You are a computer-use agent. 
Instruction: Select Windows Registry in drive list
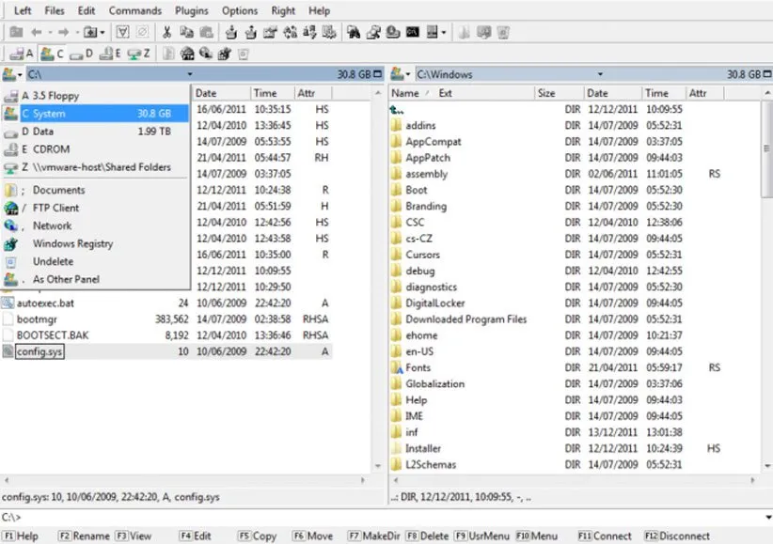[x=72, y=243]
